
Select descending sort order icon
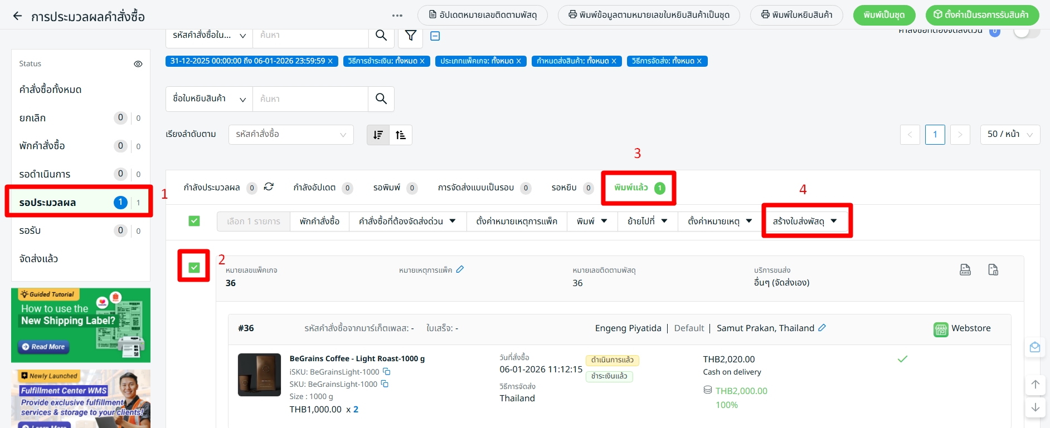pos(378,135)
